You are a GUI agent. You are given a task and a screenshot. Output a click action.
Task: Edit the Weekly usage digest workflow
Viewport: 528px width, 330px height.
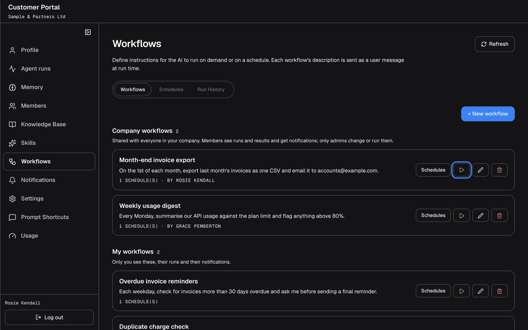(480, 216)
